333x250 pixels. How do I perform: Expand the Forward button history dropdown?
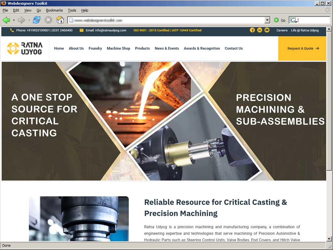click(29, 20)
